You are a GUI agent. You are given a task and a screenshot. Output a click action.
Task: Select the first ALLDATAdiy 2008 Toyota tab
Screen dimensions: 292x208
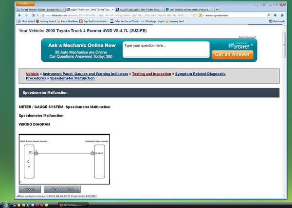(x=90, y=9)
